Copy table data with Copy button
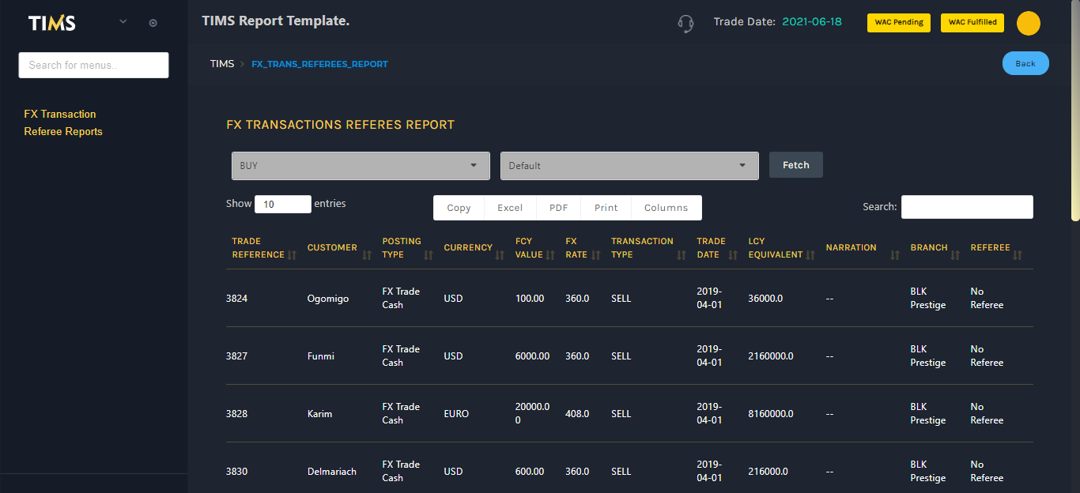 [x=459, y=208]
